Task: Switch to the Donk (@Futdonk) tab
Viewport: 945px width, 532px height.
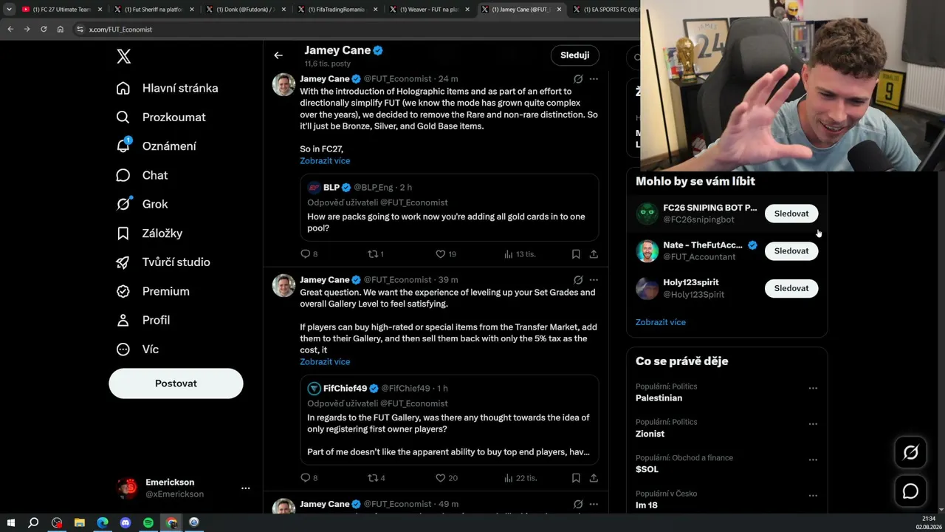Action: coord(245,10)
